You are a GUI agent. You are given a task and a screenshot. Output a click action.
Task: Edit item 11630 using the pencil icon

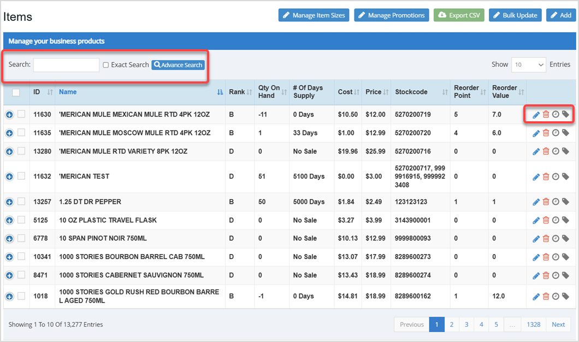point(536,114)
